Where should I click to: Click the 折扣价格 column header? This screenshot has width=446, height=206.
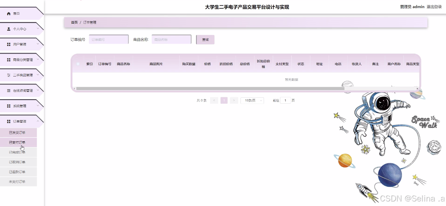click(226, 64)
